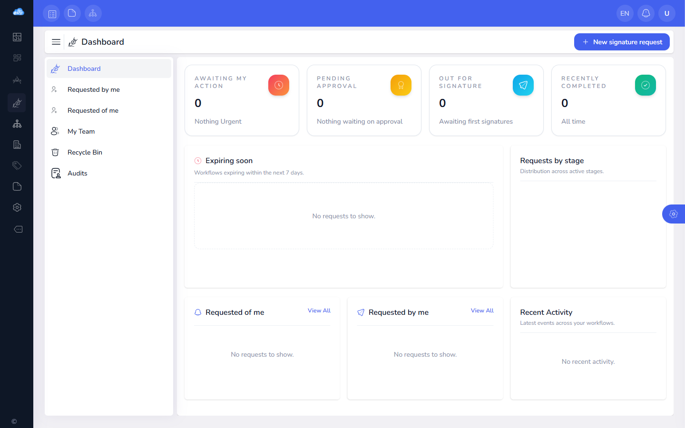Open the settings gear in the dark sidebar
Image resolution: width=685 pixels, height=428 pixels.
17,207
